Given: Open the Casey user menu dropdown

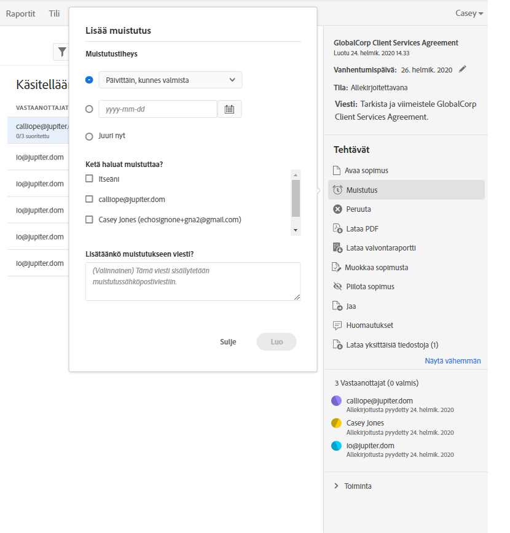Looking at the screenshot, I should point(469,14).
